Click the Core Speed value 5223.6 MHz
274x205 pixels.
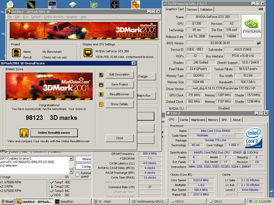(x=201, y=180)
